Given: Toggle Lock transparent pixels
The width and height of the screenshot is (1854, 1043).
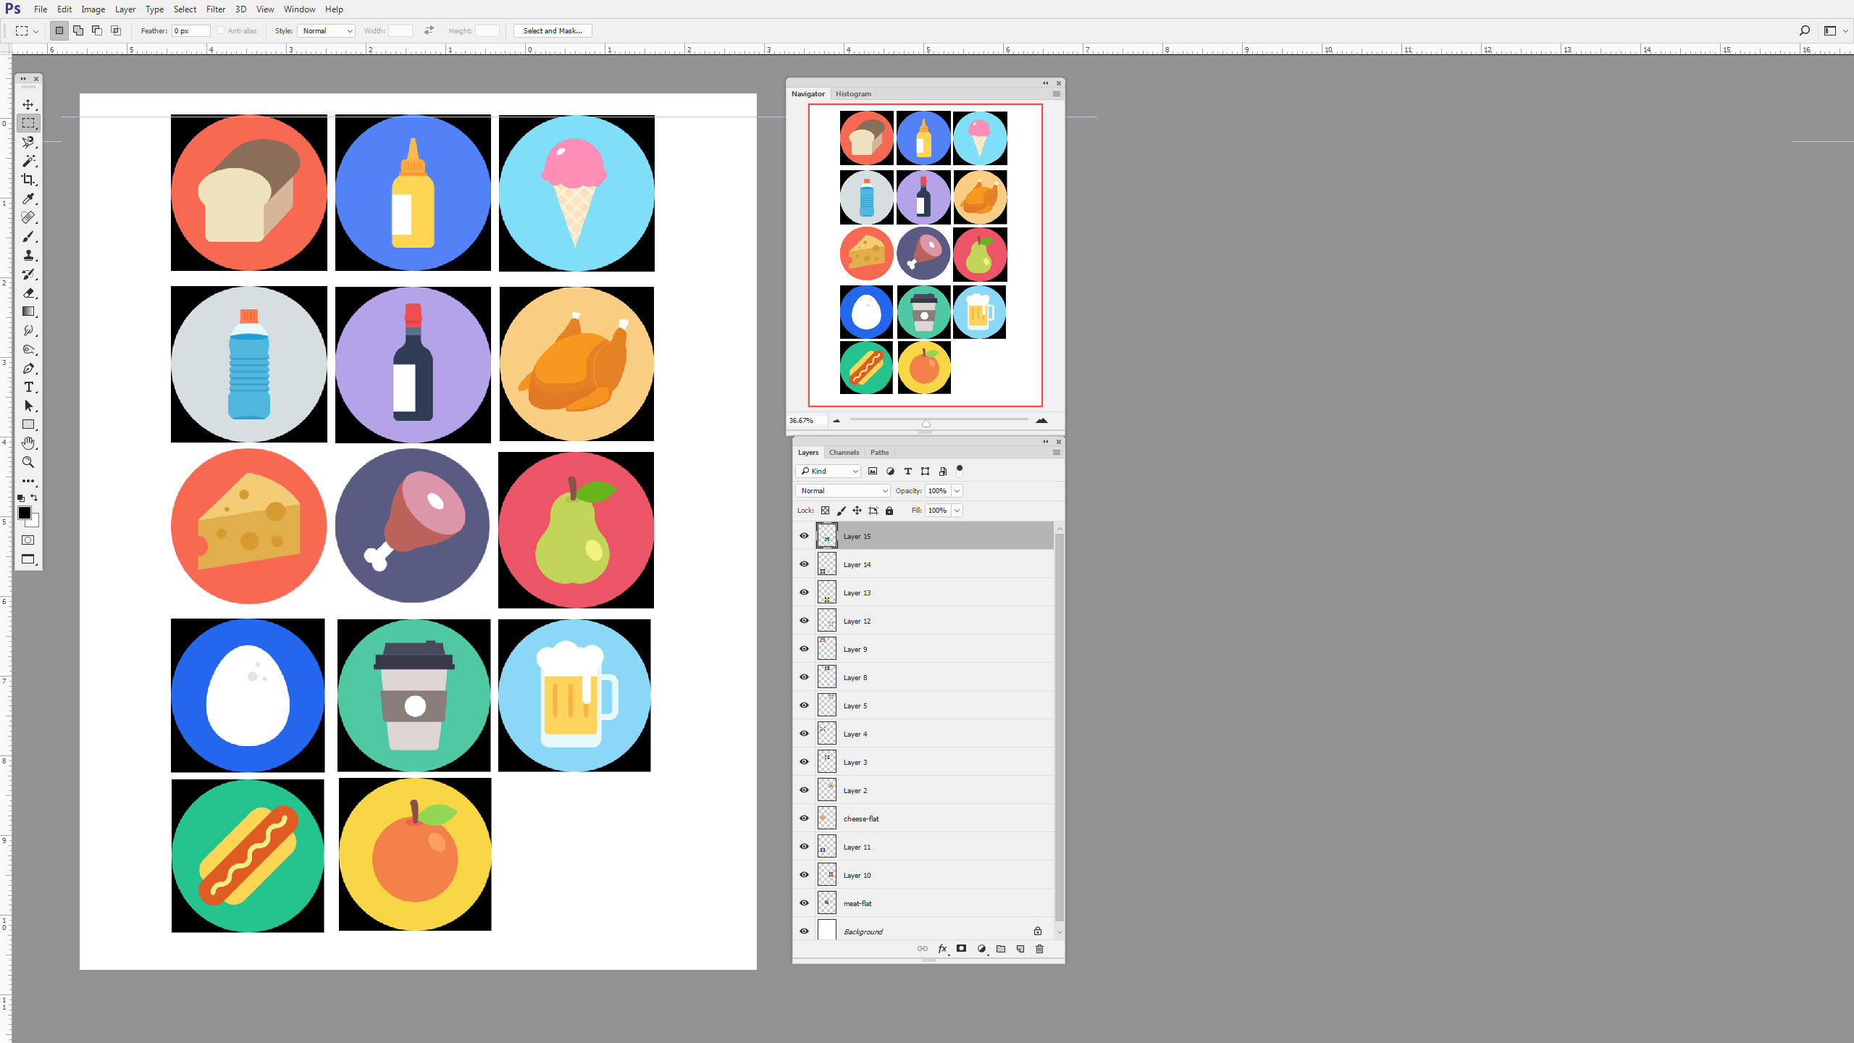Looking at the screenshot, I should [825, 511].
